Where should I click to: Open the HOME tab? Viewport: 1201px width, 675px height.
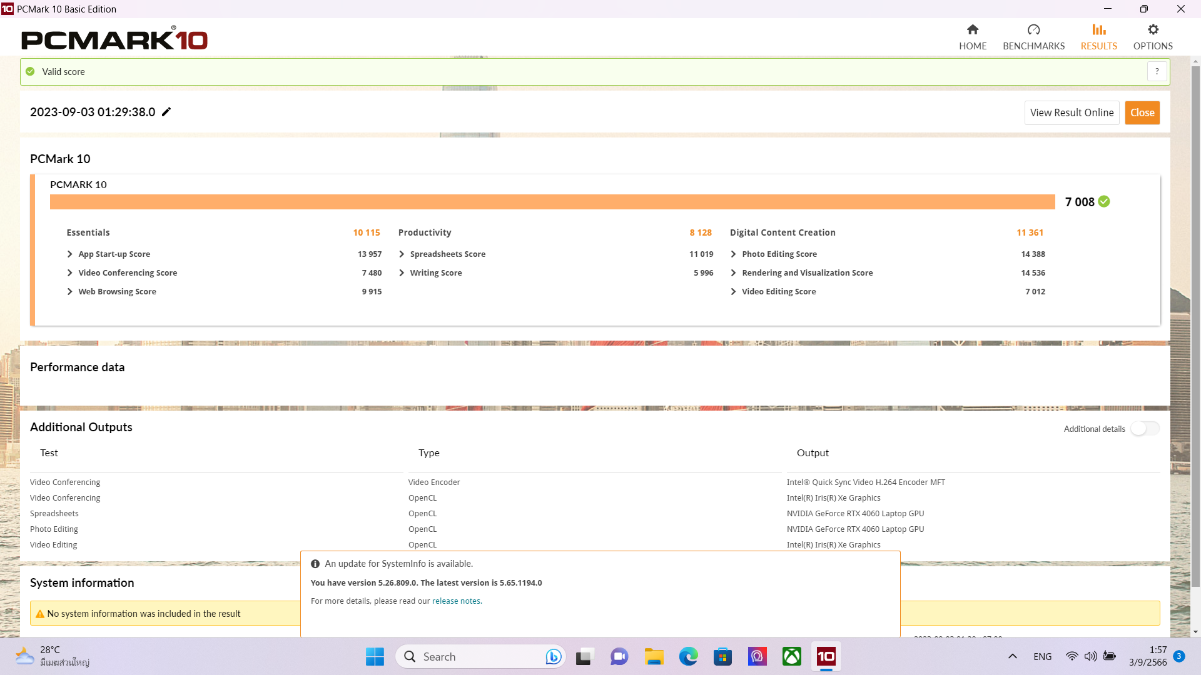coord(973,37)
